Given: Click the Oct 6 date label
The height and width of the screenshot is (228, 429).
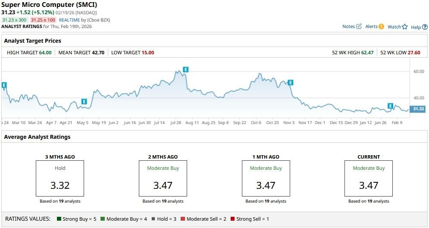Looking at the screenshot, I should (x=256, y=123).
